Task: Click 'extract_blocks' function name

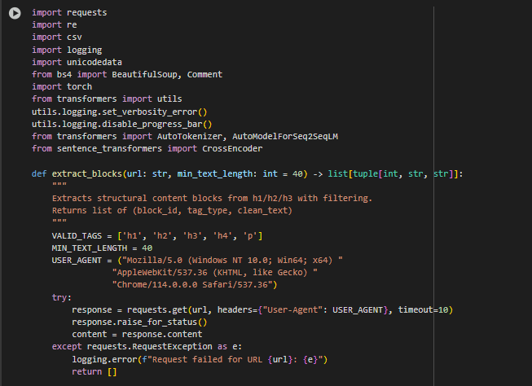Action: click(x=87, y=173)
